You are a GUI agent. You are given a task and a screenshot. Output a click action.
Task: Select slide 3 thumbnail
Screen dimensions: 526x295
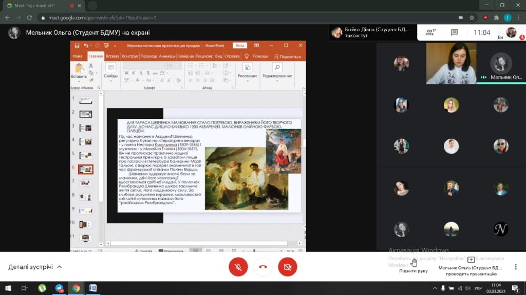click(86, 128)
